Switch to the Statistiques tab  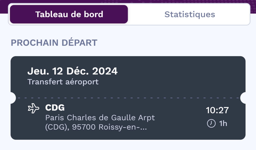(189, 14)
